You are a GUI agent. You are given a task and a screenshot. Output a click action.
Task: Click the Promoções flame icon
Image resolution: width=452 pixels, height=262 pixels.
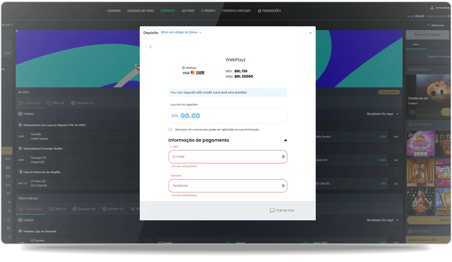pyautogui.click(x=260, y=11)
